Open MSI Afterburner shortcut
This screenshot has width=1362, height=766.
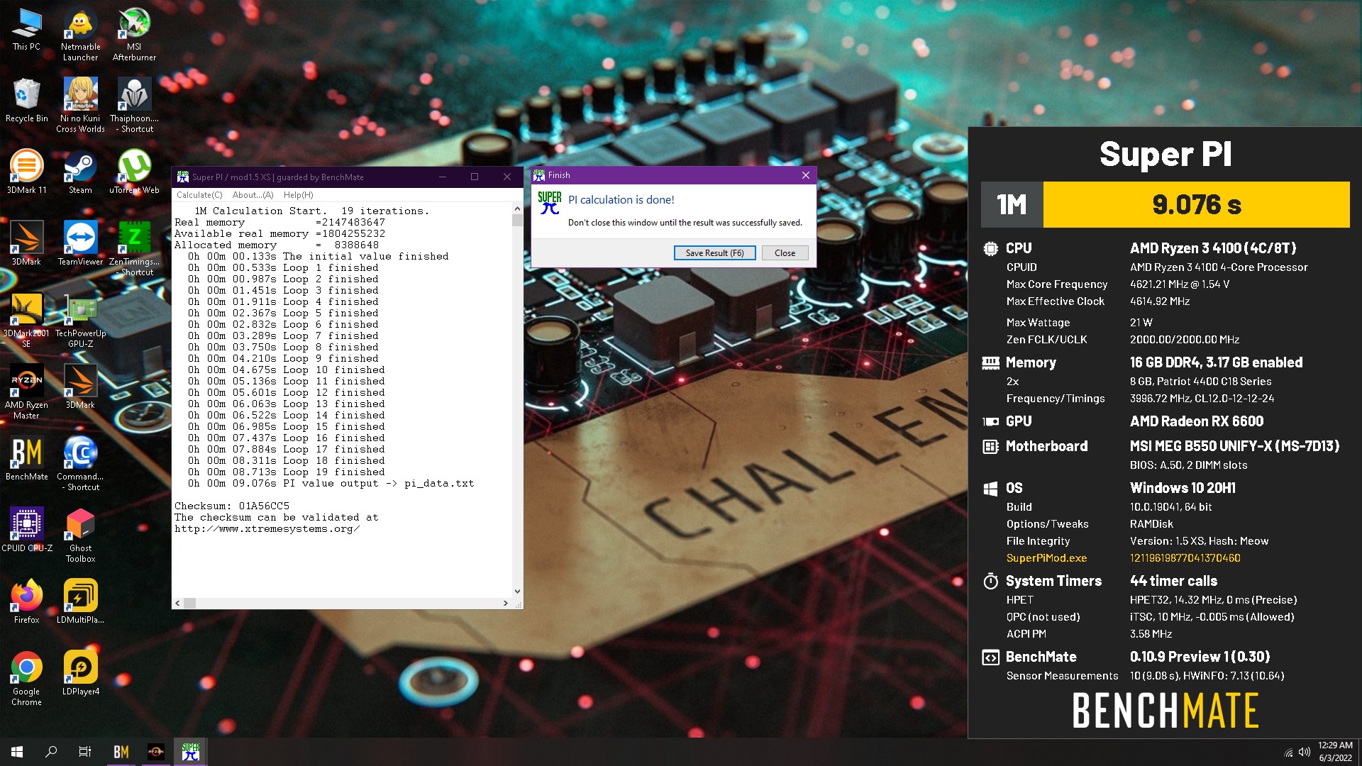tap(134, 34)
